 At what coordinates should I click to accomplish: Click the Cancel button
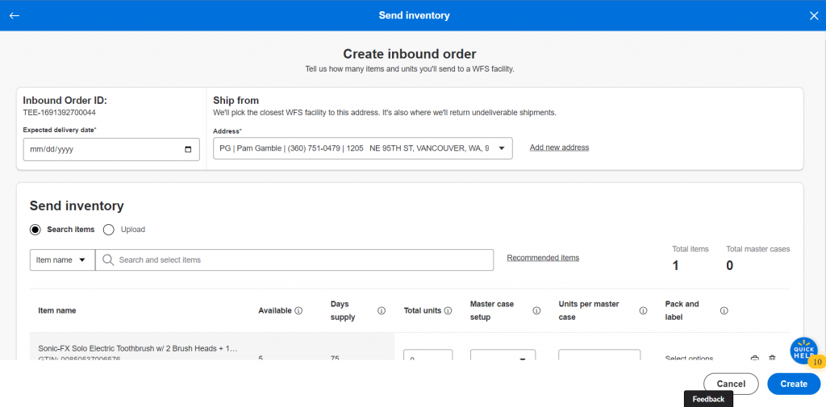tap(731, 384)
